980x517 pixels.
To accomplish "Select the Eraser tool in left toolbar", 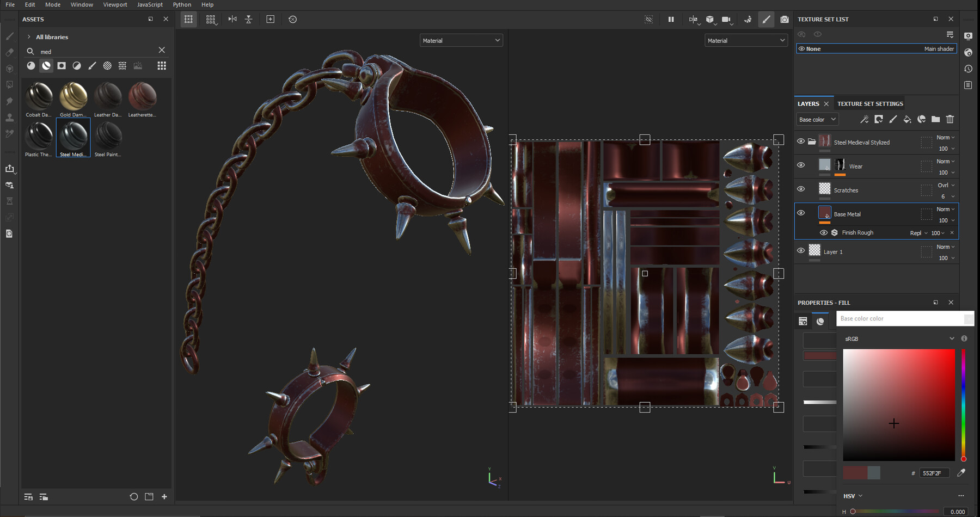I will tap(10, 52).
